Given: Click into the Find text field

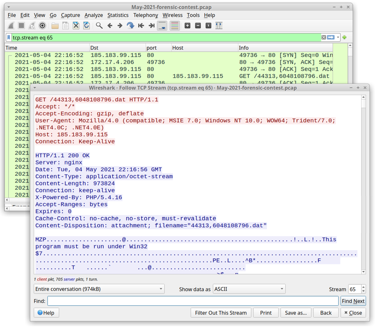Looking at the screenshot, I should tap(193, 301).
